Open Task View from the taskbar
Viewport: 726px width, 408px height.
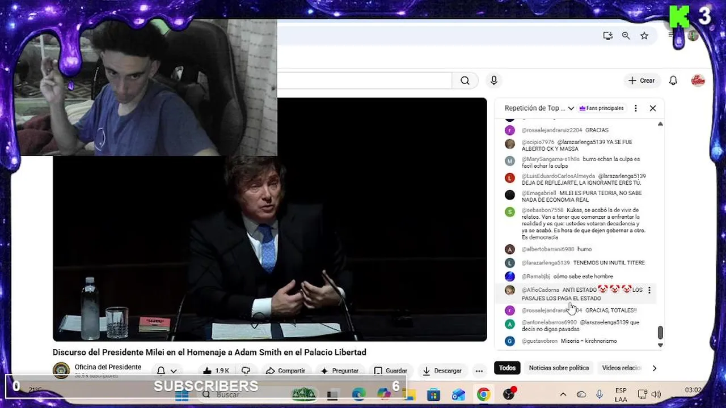coord(333,394)
